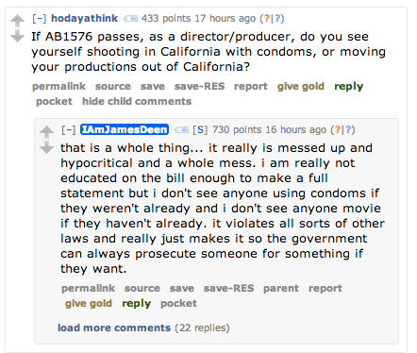The width and height of the screenshot is (417, 353).
Task: Click the tag icon beside IAmJamesDeen
Action: click(181, 130)
